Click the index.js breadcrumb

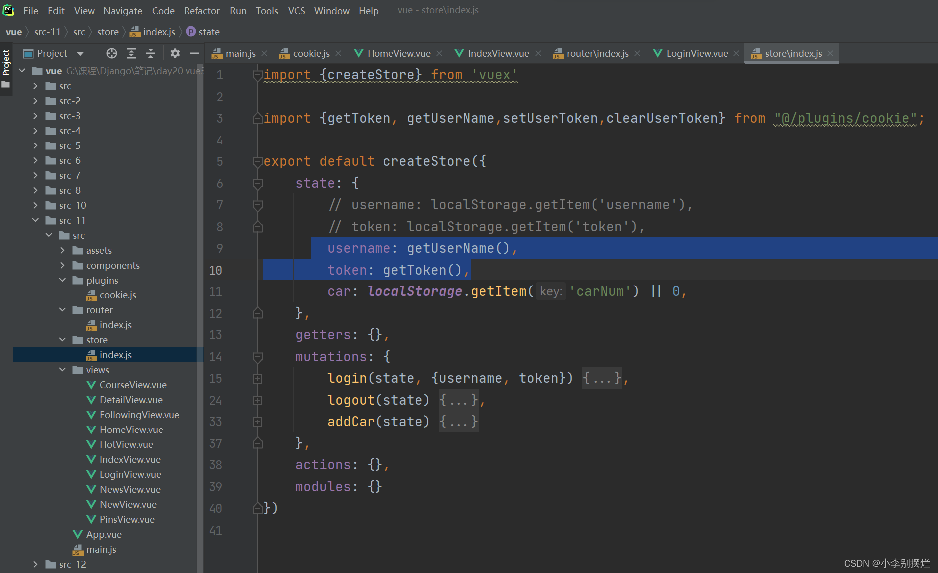coord(153,32)
